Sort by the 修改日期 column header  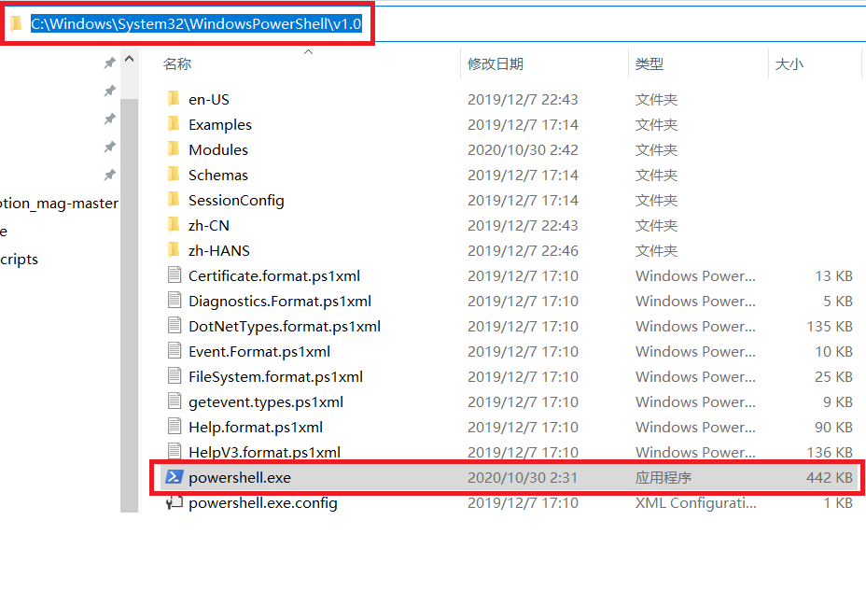[x=496, y=64]
